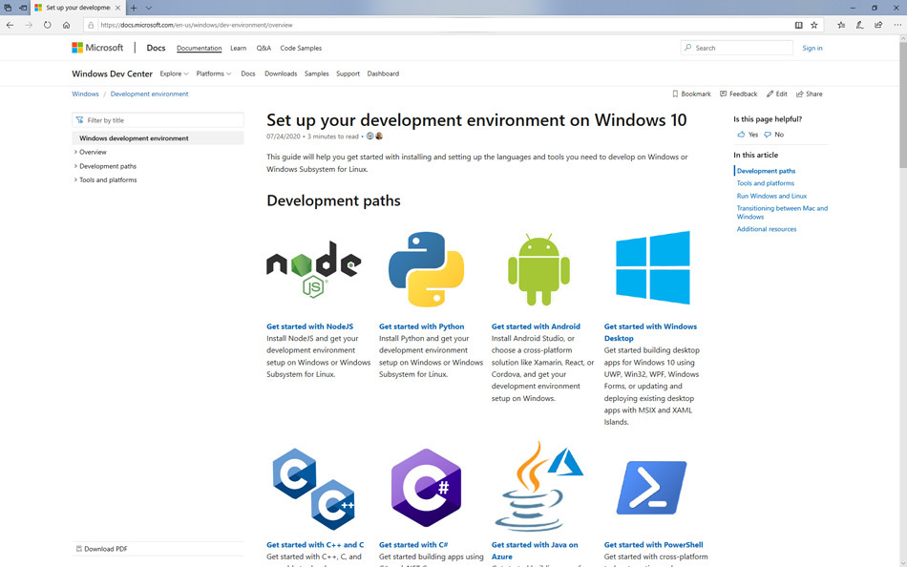Click the Android robot icon
Viewport: 907px width, 567px height.
538,267
